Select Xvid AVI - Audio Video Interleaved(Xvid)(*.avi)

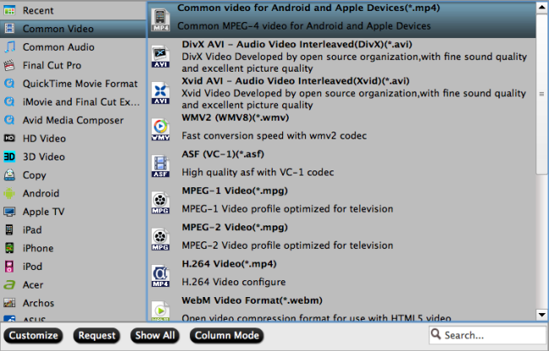point(341,93)
